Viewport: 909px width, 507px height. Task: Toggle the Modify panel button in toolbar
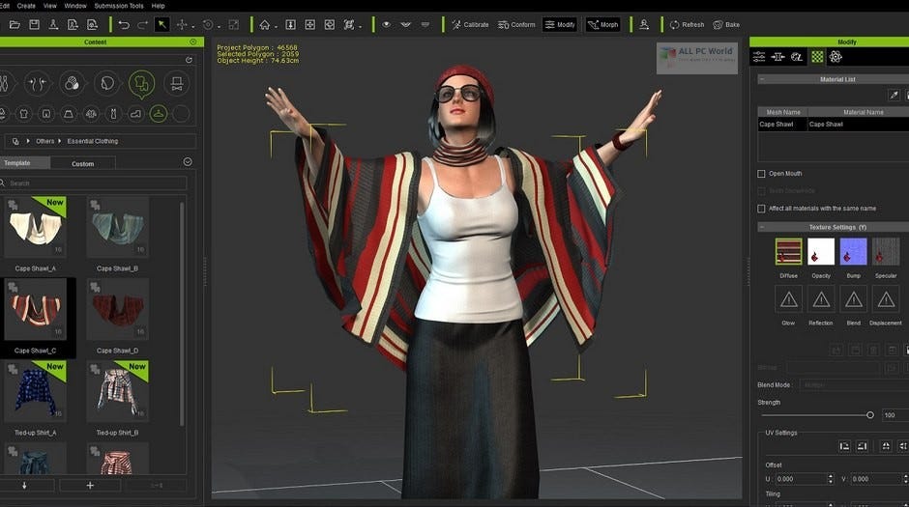click(560, 25)
